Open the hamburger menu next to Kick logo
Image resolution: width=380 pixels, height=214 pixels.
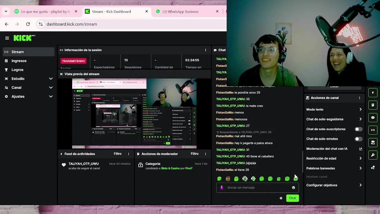point(7,38)
